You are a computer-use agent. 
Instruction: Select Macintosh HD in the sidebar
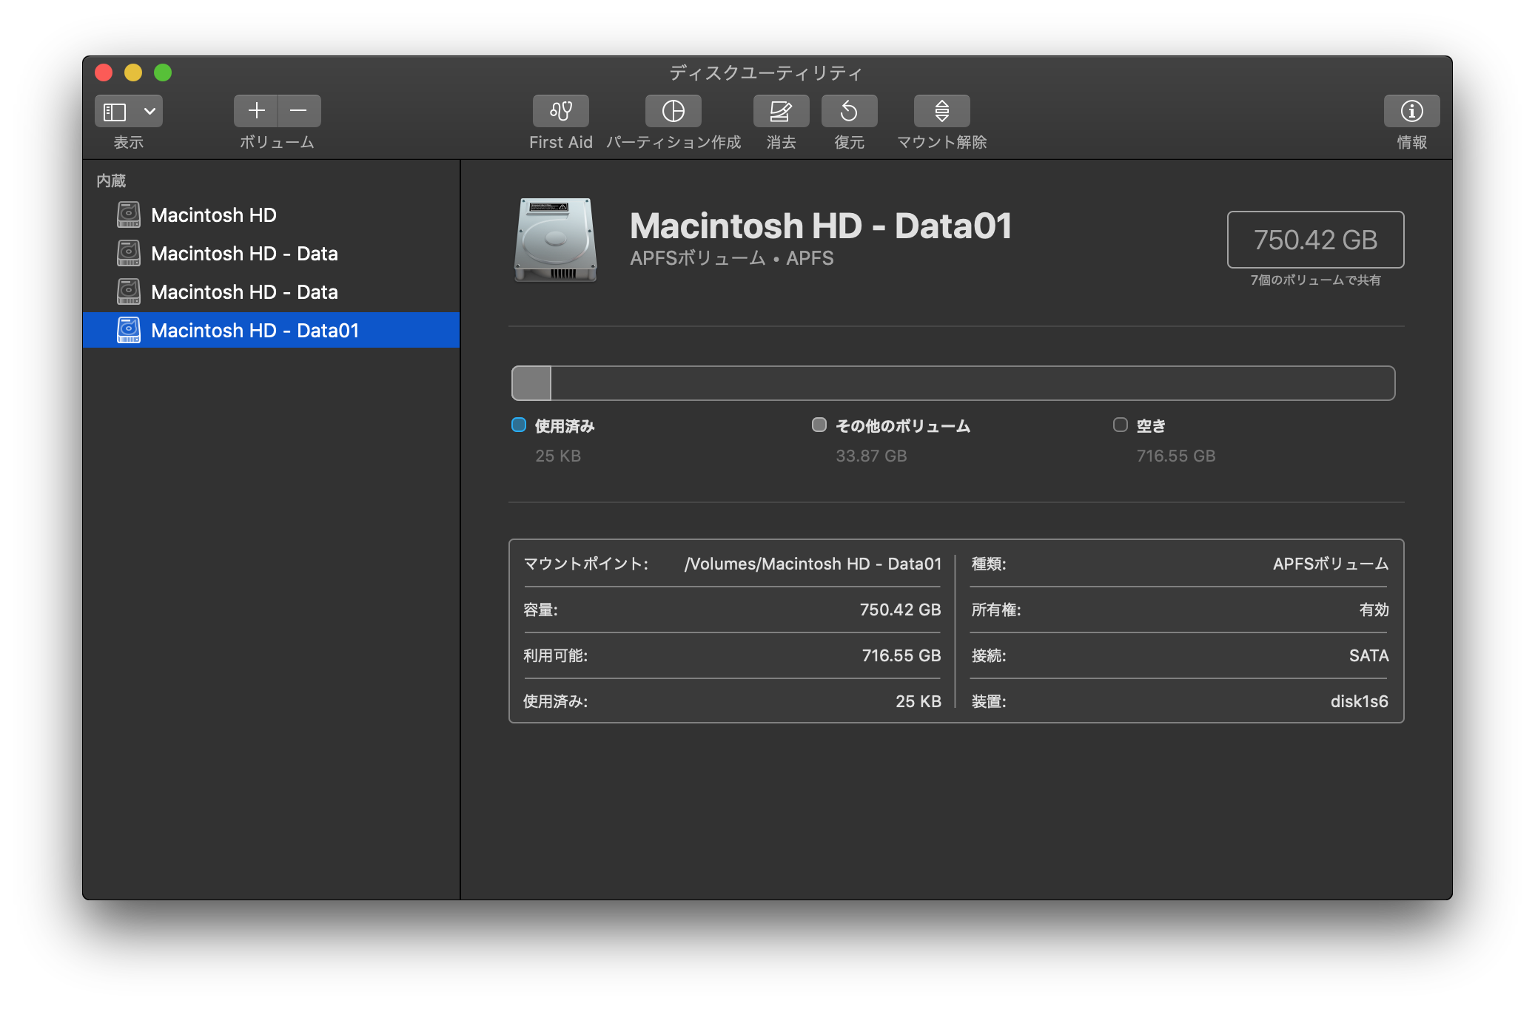click(213, 215)
